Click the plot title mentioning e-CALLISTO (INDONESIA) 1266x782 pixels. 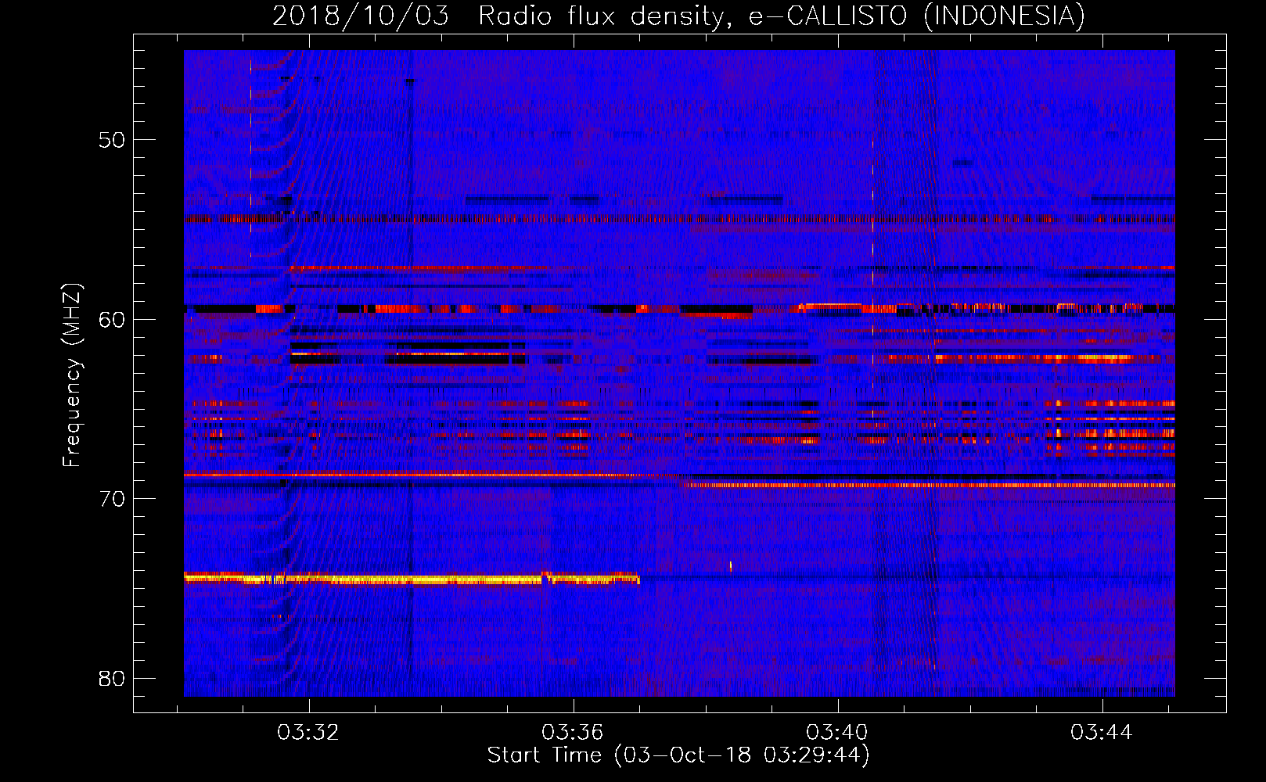click(678, 16)
